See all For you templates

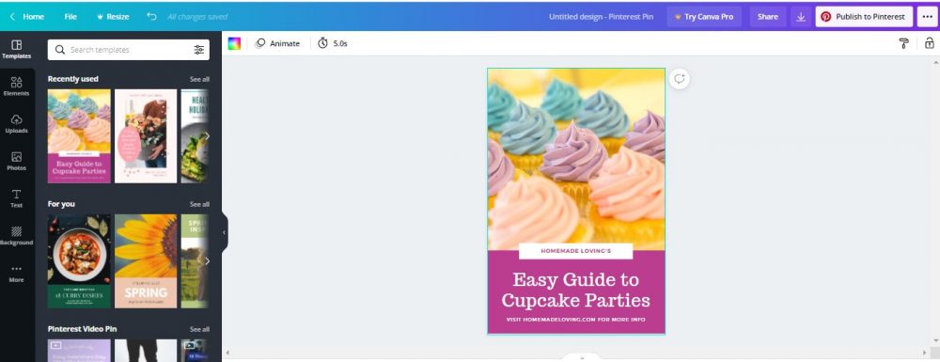[x=199, y=204]
